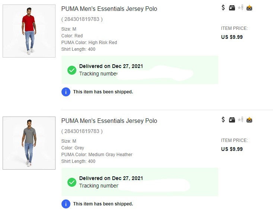Click the leave feedback pencil icon for grey polo

click(241, 120)
